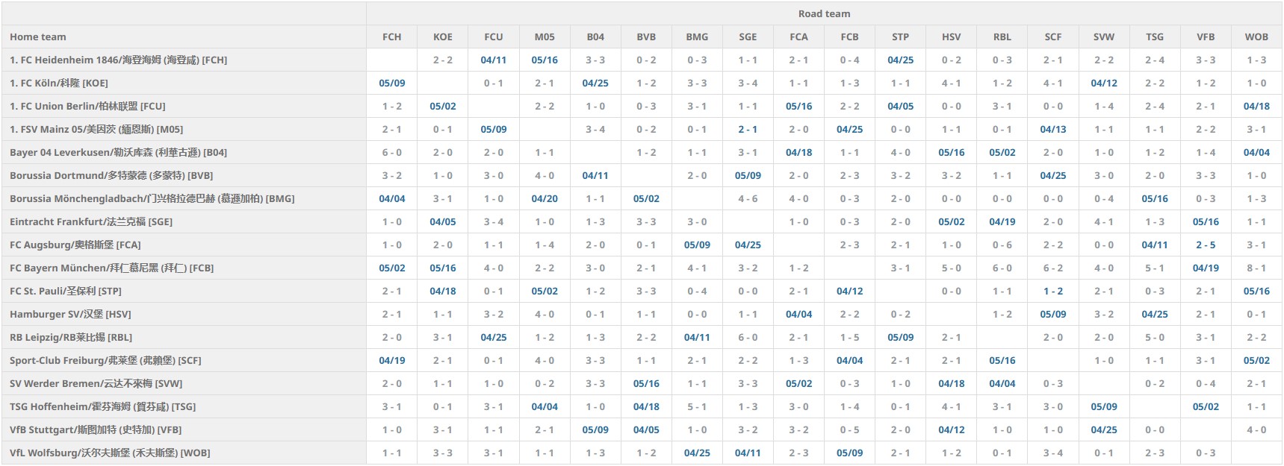Open Stuttgart's 04/12 match versus HSV
The width and height of the screenshot is (1284, 466).
[951, 429]
